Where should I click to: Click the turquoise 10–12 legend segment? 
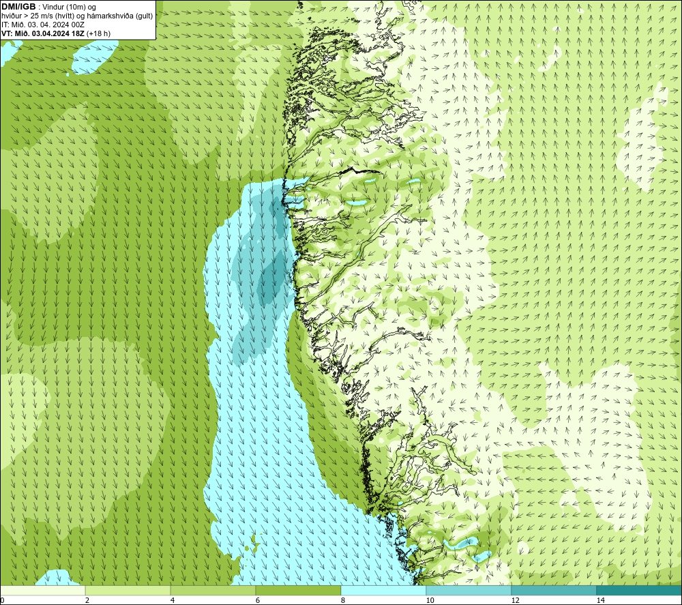[x=469, y=591]
